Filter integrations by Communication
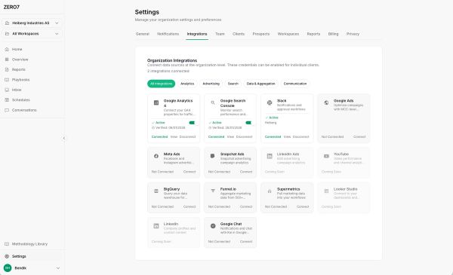 tap(295, 84)
